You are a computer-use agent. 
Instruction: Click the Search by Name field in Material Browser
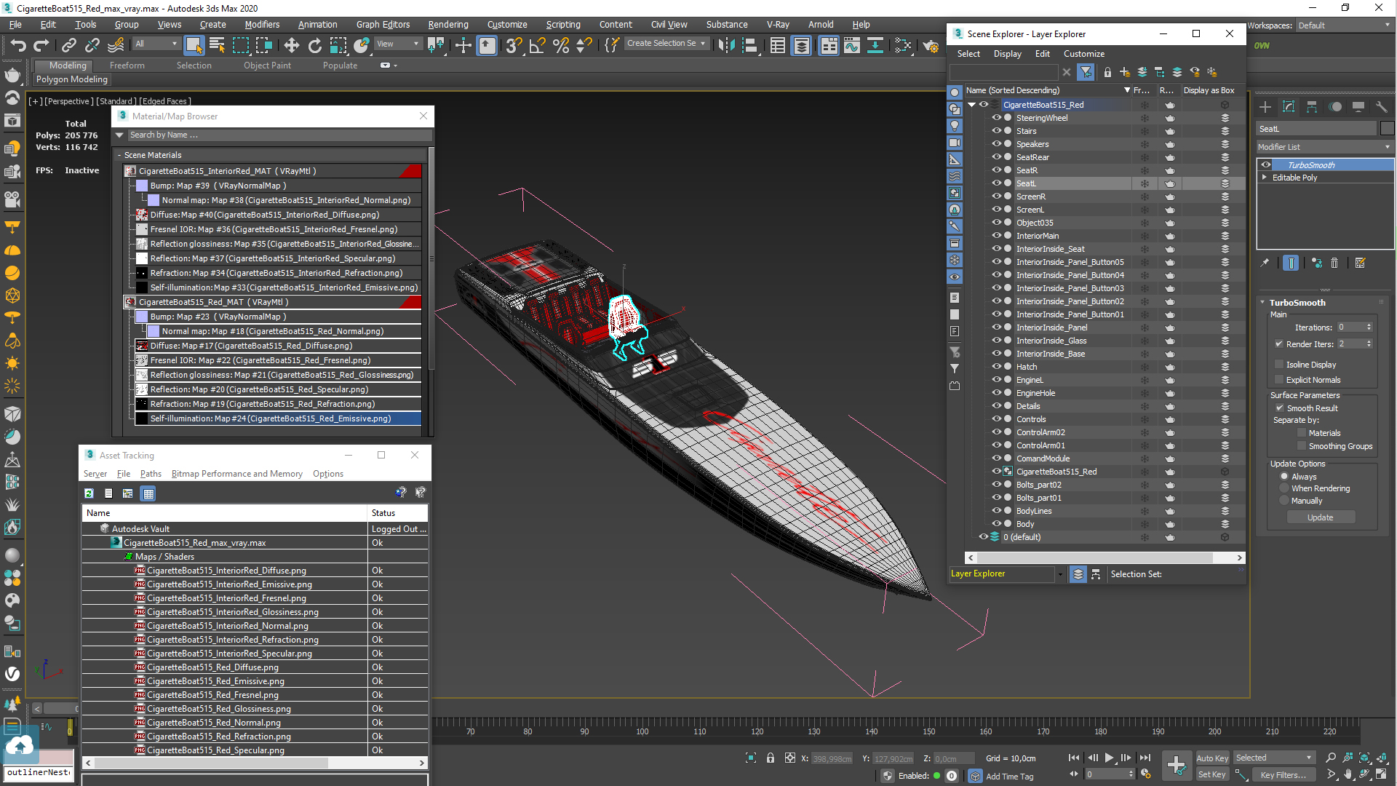pos(279,135)
